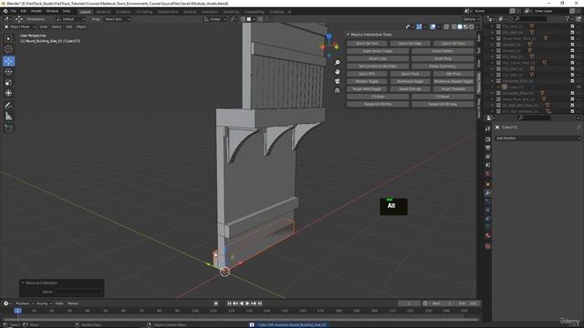Click the Quick Pivot button
Screen dimensions: 584x328
[x=410, y=74]
